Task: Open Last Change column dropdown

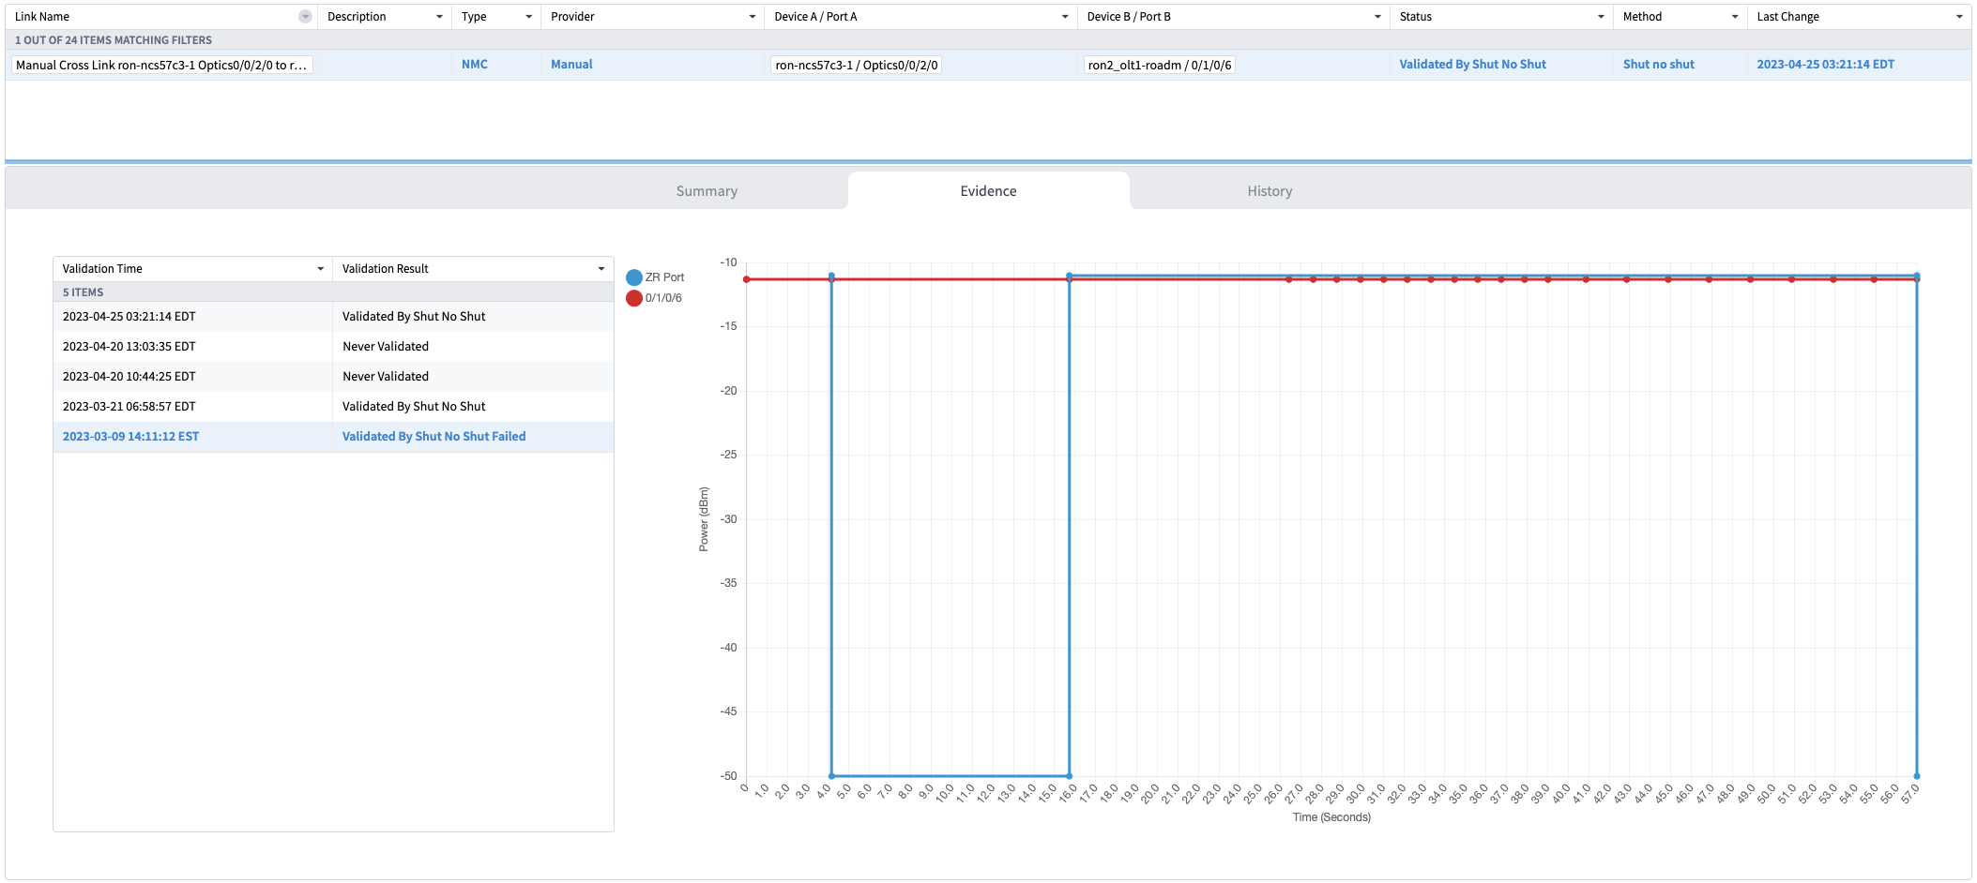Action: 1959,17
